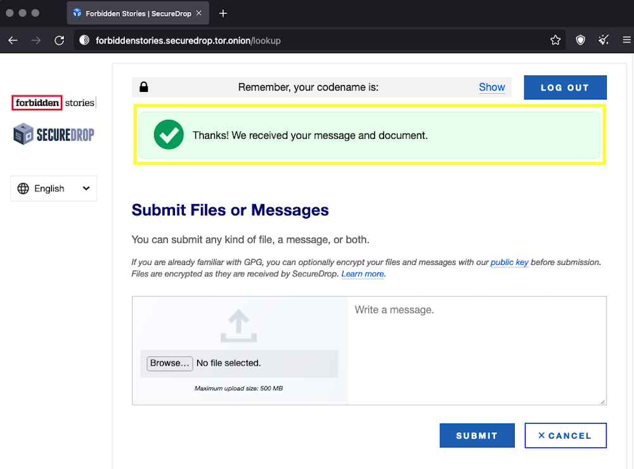
Task: Open a new browser tab
Action: (x=223, y=13)
